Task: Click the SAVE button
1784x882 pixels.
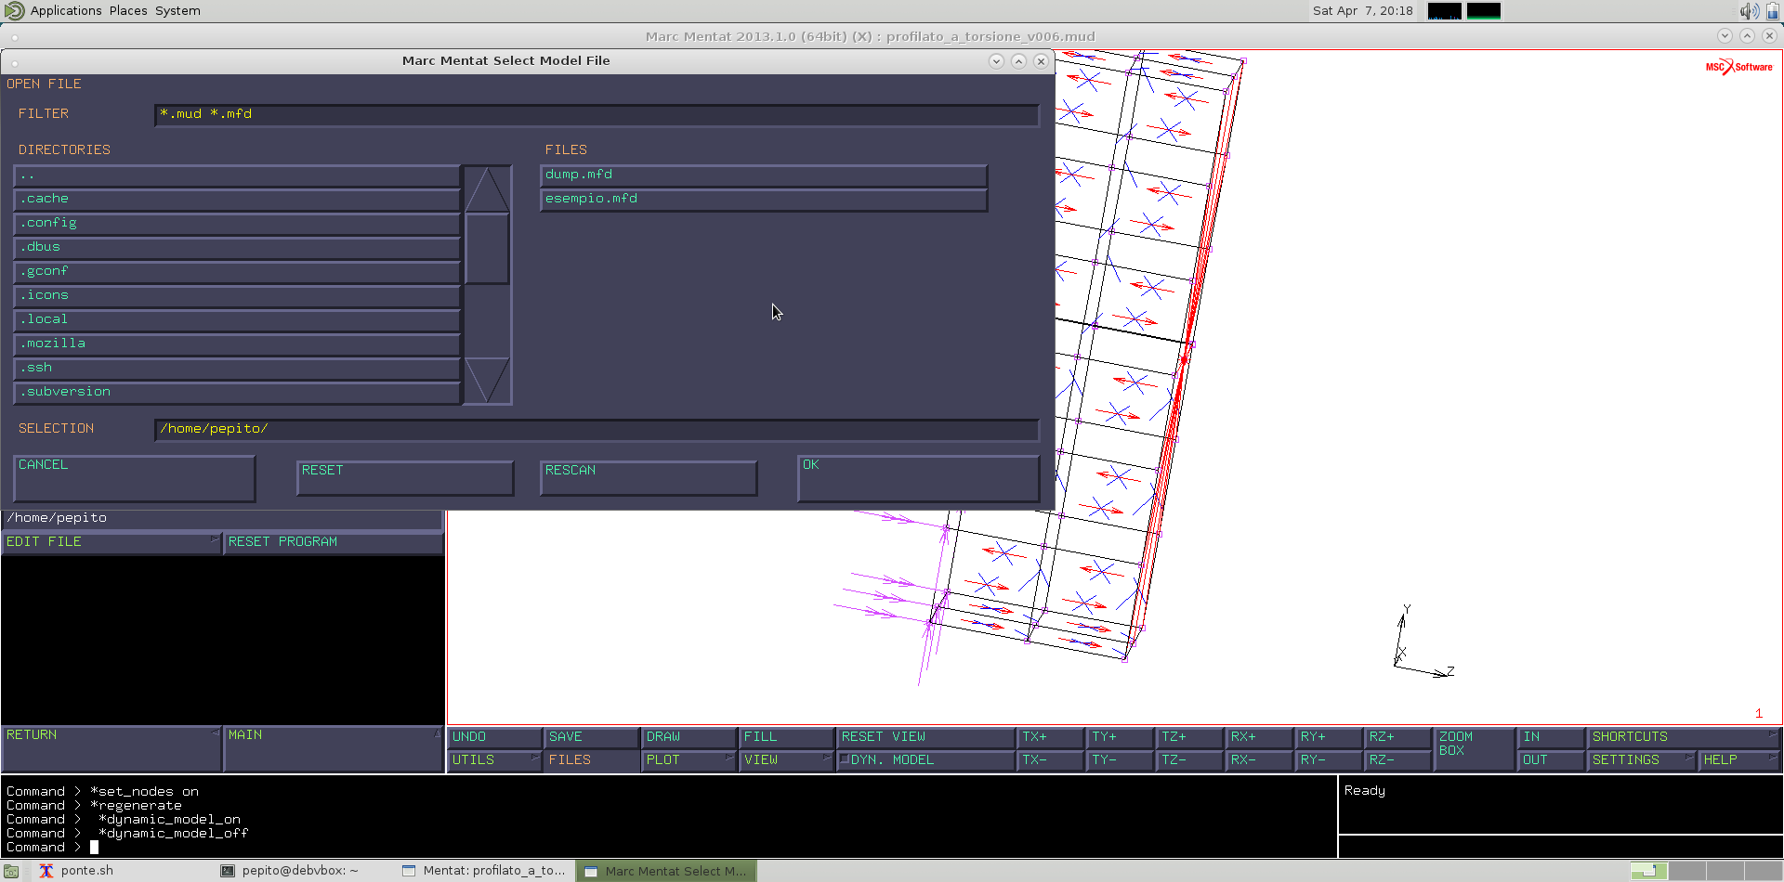Action: click(x=591, y=737)
